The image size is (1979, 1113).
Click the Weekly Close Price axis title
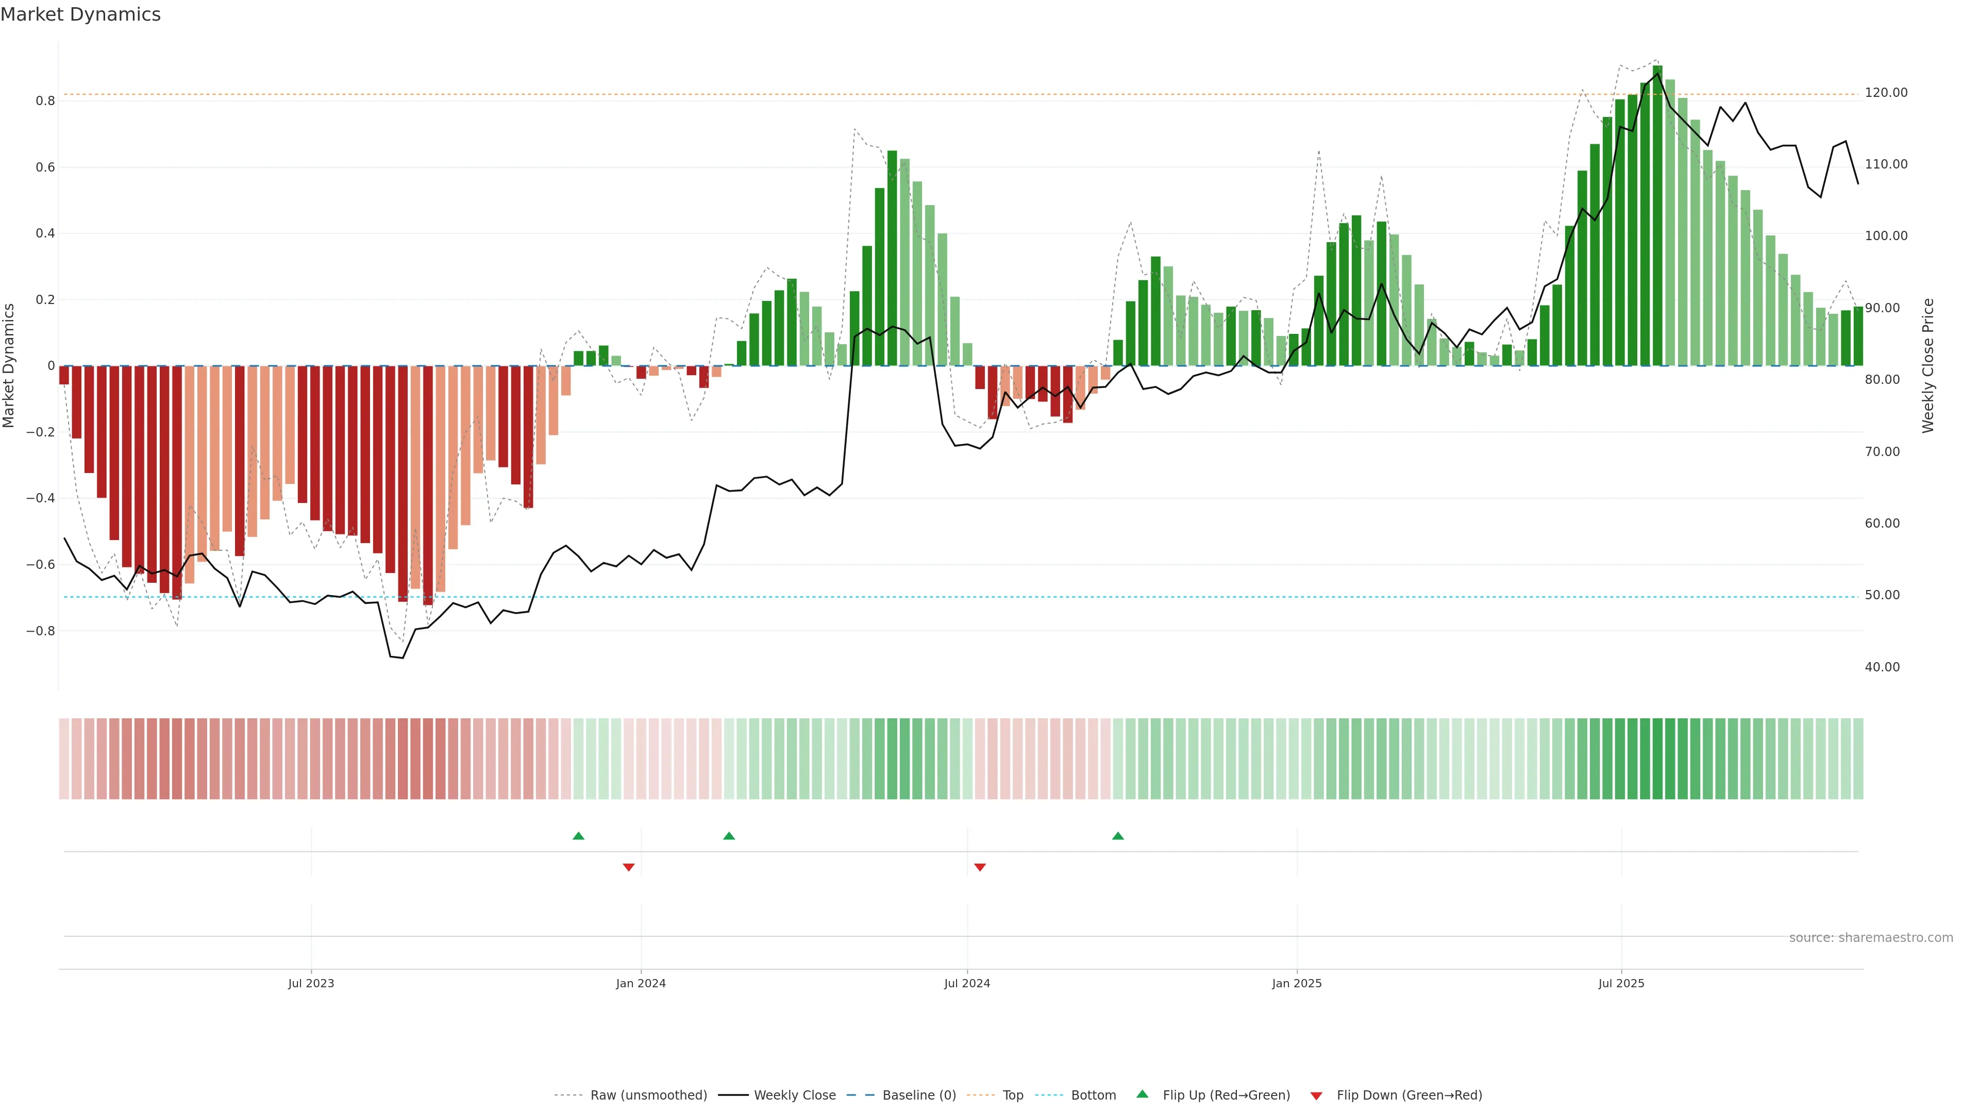click(1928, 366)
